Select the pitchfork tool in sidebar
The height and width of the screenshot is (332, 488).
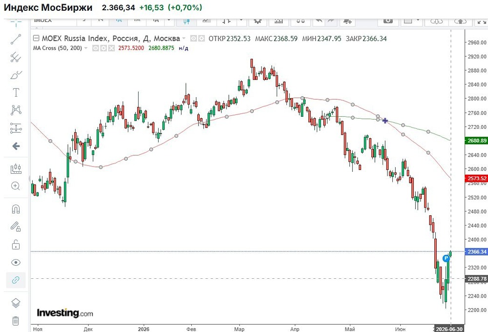[x=16, y=57]
